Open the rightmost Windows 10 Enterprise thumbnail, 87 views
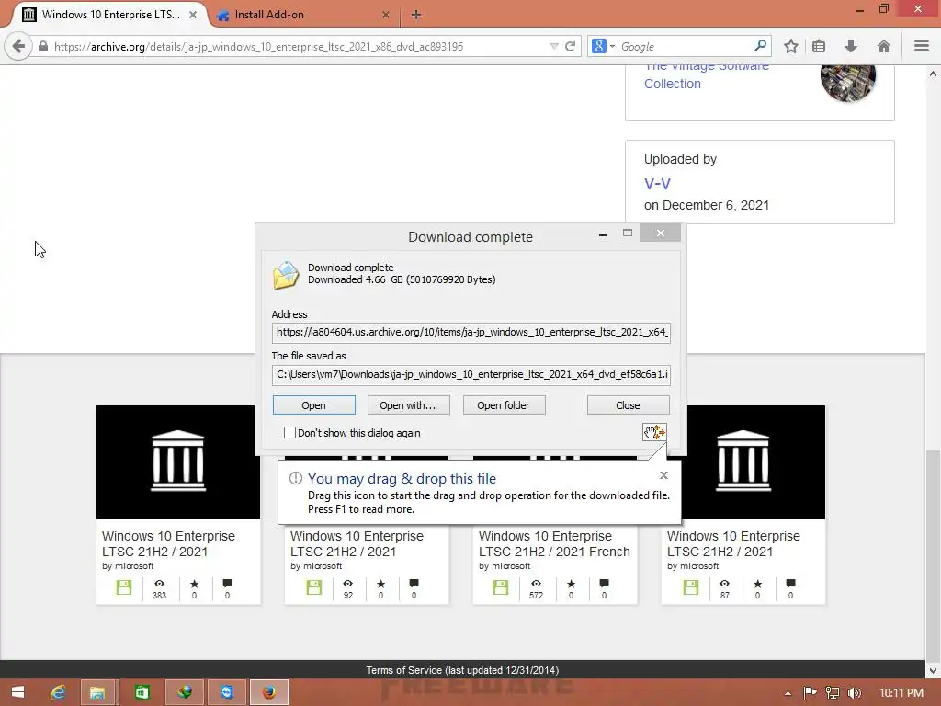The width and height of the screenshot is (941, 706). click(754, 462)
